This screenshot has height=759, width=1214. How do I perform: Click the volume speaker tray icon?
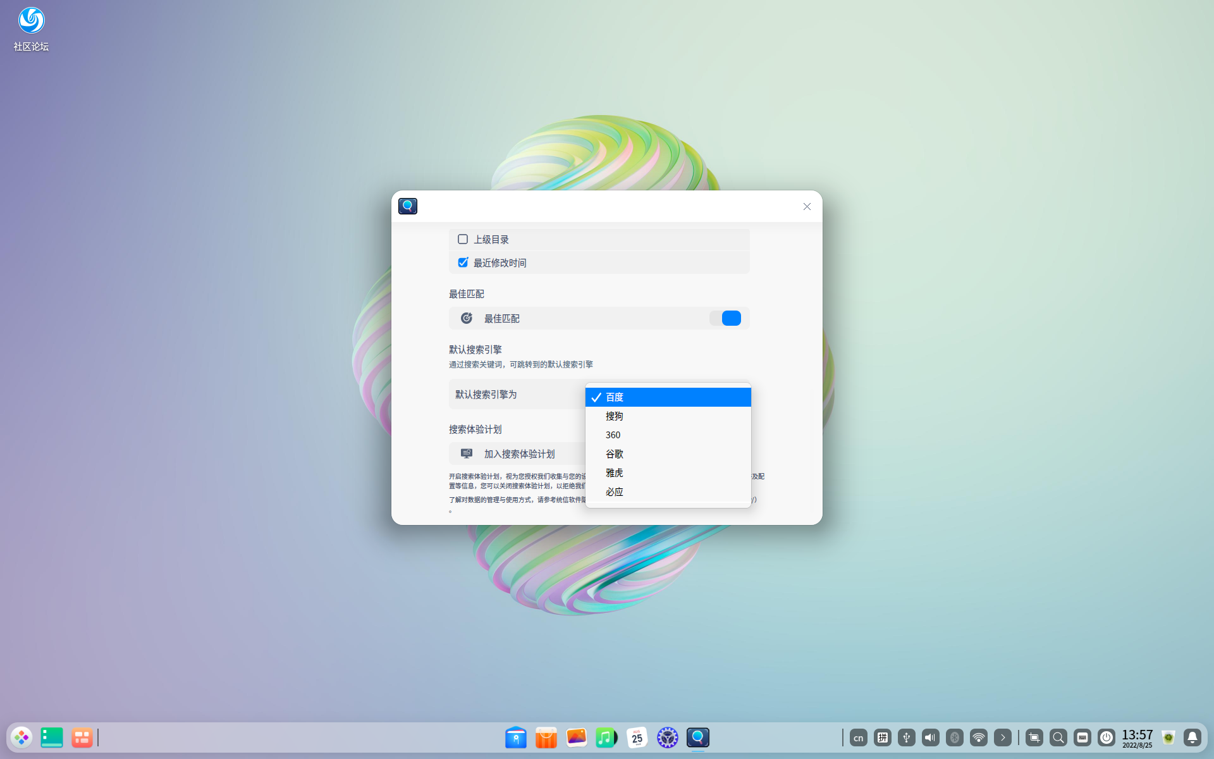click(930, 737)
